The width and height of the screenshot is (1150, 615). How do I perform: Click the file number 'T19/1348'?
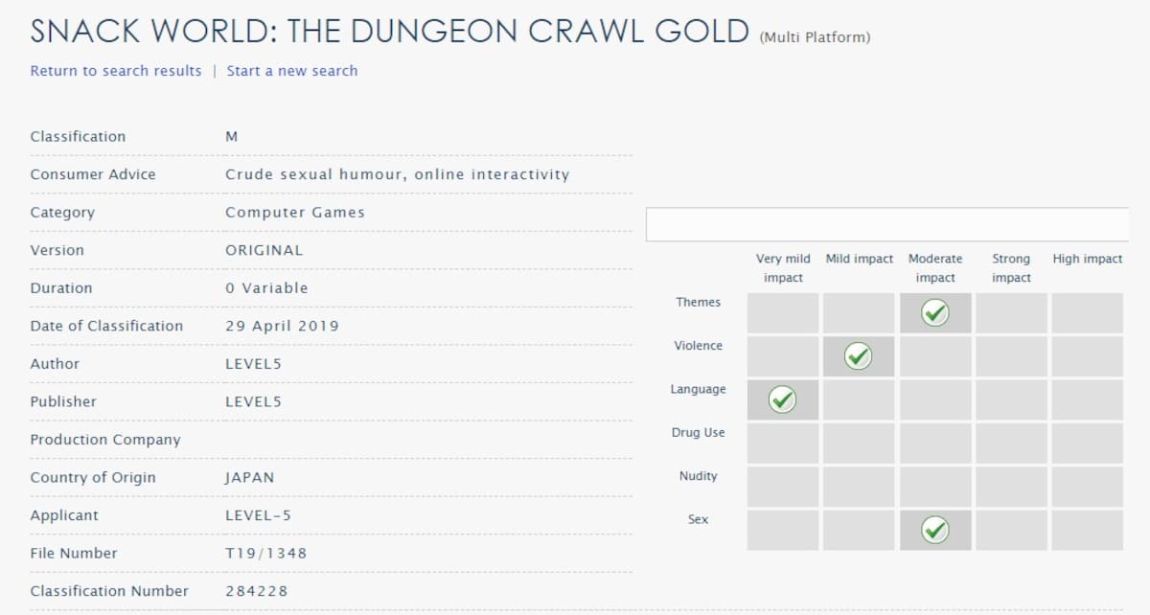click(266, 553)
